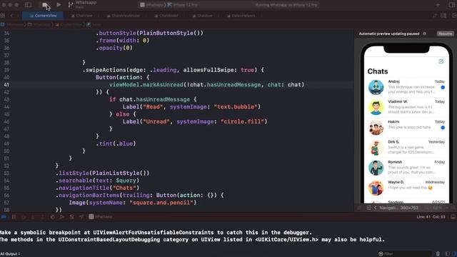Click the .swipeActions line of code
This screenshot has height=257, width=457.
174,70
